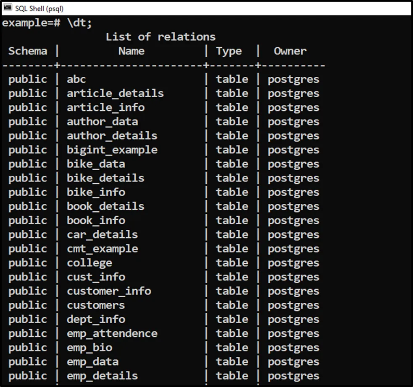Click the emp_attendence table name
The height and width of the screenshot is (387, 413).
click(x=112, y=333)
